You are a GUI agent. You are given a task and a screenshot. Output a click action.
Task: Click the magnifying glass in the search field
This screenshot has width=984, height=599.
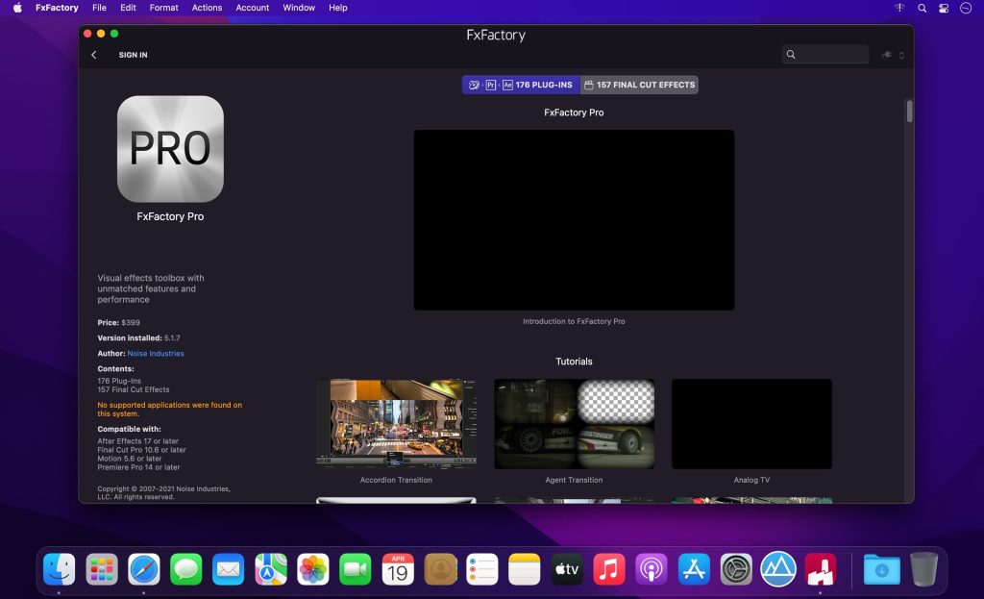coord(792,54)
